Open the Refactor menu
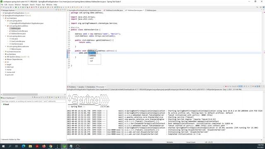This screenshot has height=149, width=265. [x=17, y=5]
